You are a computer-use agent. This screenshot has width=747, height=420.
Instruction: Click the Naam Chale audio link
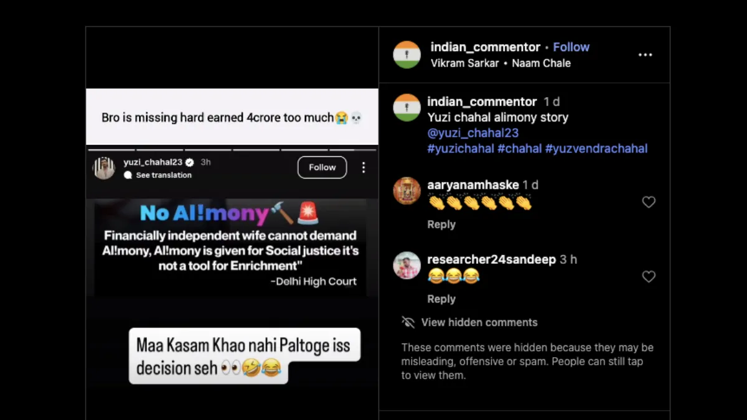coord(541,63)
